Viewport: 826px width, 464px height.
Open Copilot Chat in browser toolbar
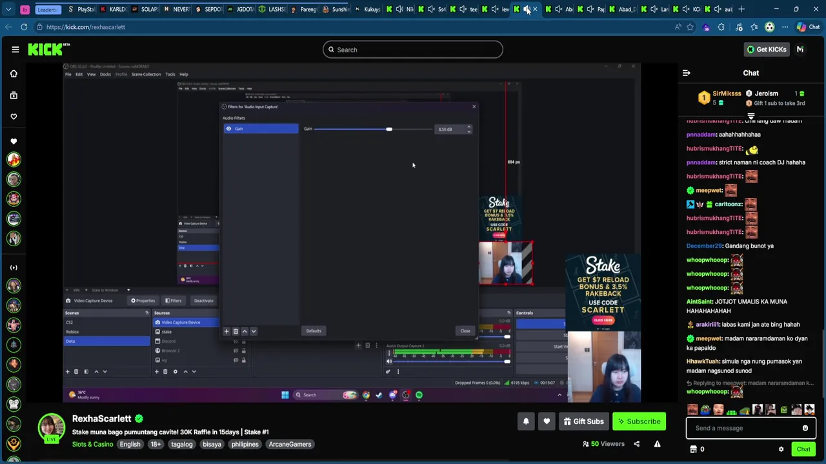[807, 27]
